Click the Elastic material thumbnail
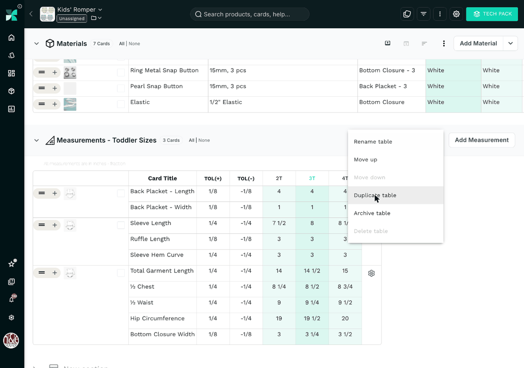Viewport: 524px width, 368px height. tap(70, 104)
